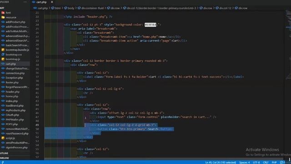The width and height of the screenshot is (291, 164).
Task: Open connection.php file
Action: point(15,73)
